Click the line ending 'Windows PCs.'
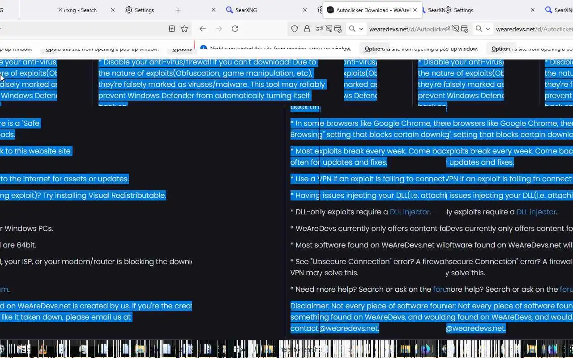 (27, 228)
